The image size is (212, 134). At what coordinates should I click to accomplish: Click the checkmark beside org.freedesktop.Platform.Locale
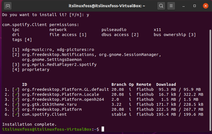point(17,94)
